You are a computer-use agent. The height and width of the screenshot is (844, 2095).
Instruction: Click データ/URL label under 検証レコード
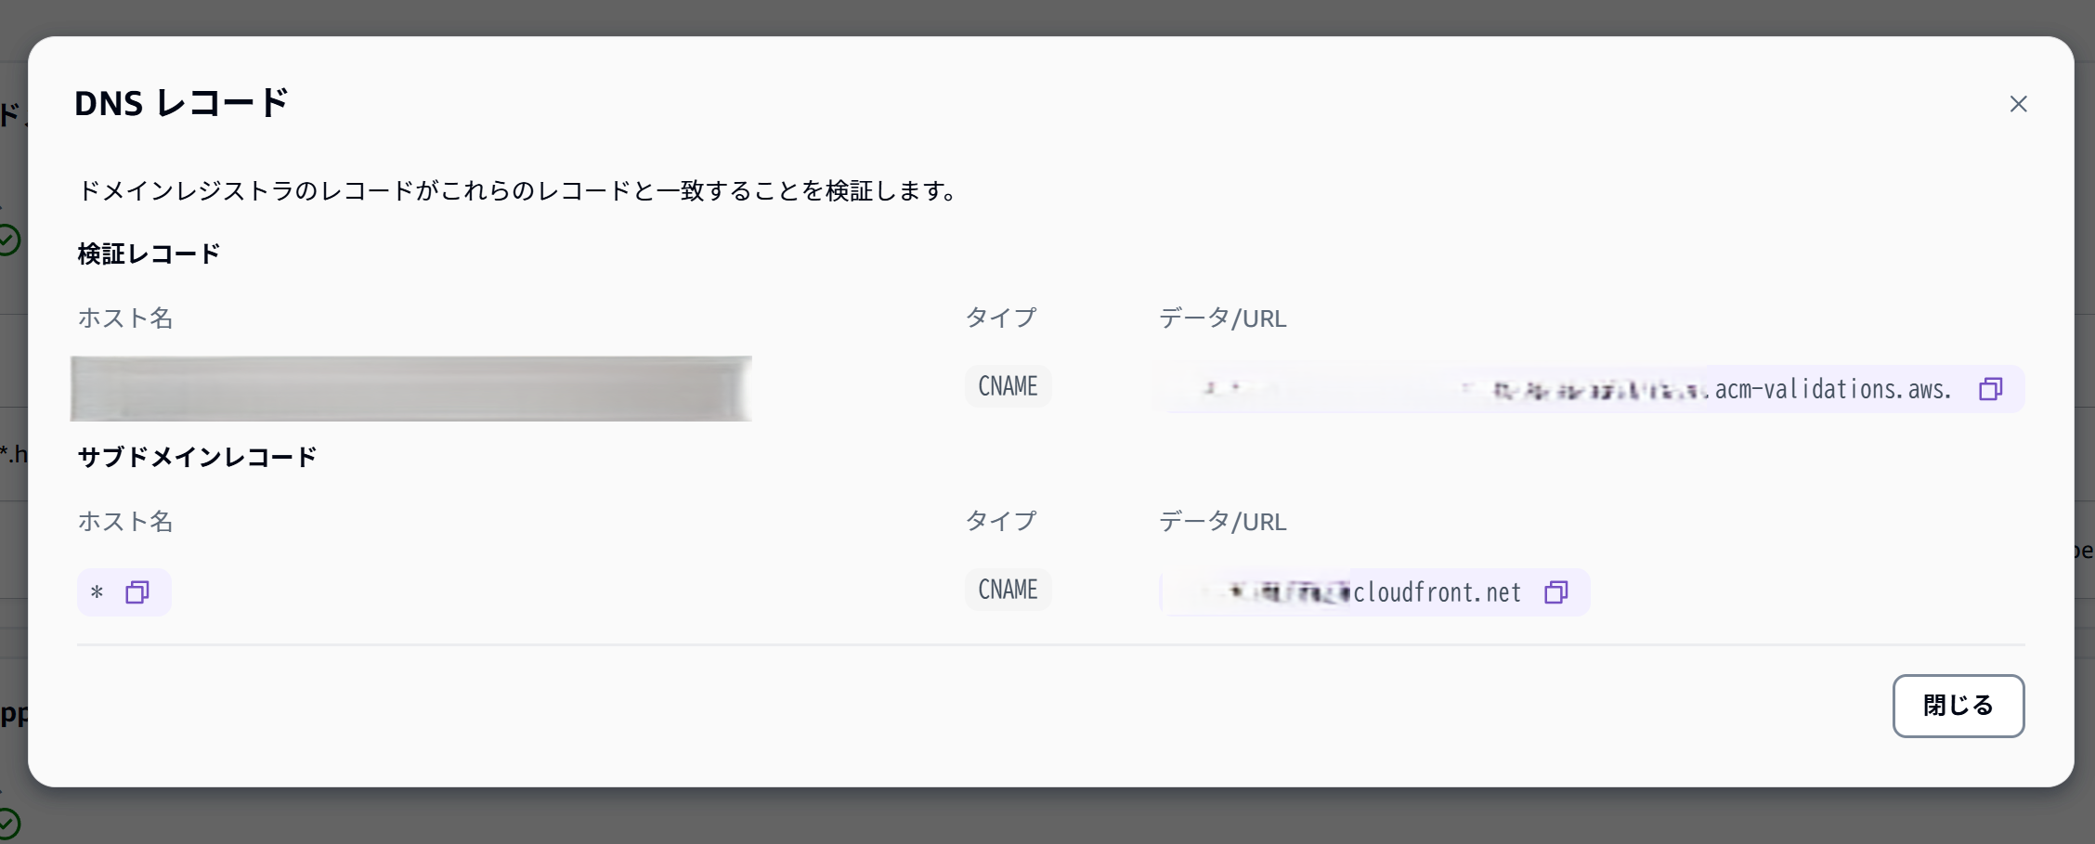coord(1222,318)
